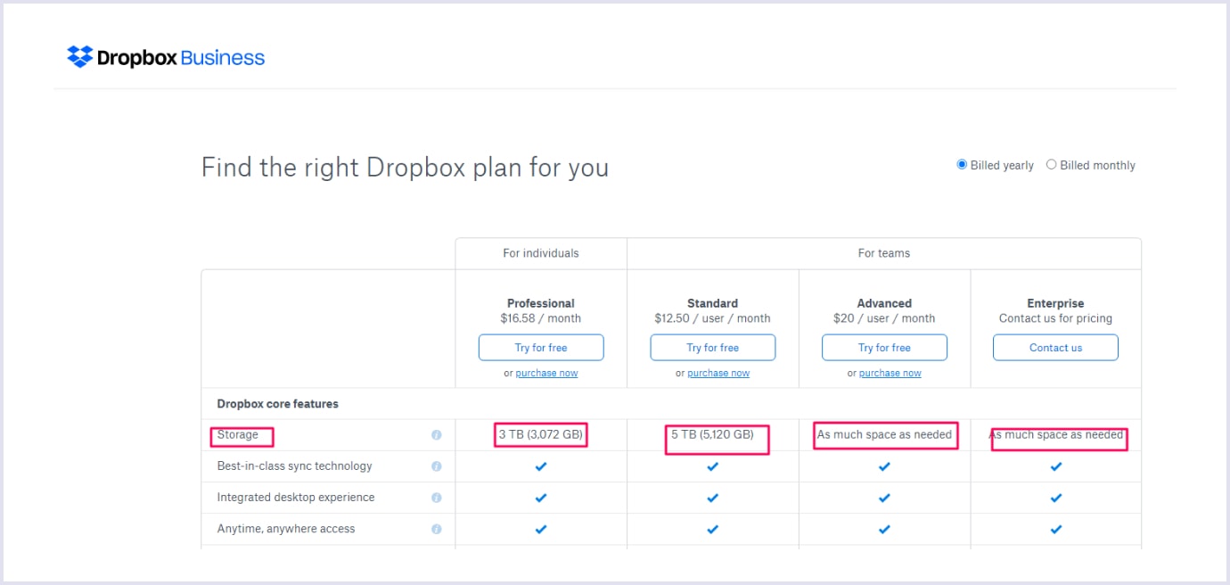Image resolution: width=1230 pixels, height=585 pixels.
Task: Click the info icon beside Integrated desktop experience
Action: [x=437, y=497]
